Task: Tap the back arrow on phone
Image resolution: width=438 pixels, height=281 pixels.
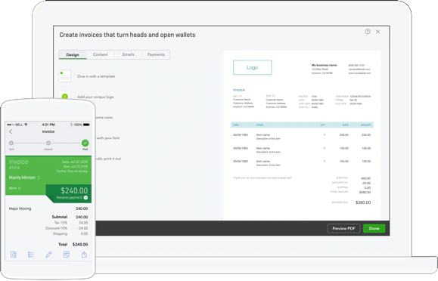Action: (x=11, y=131)
